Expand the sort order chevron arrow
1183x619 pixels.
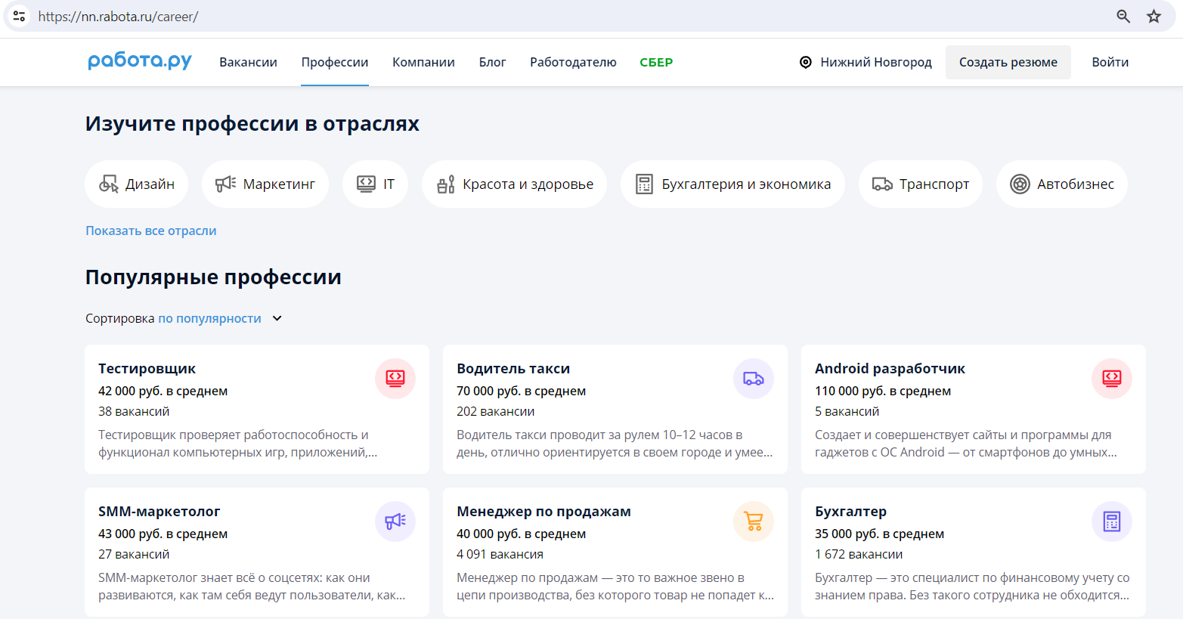[x=277, y=318]
